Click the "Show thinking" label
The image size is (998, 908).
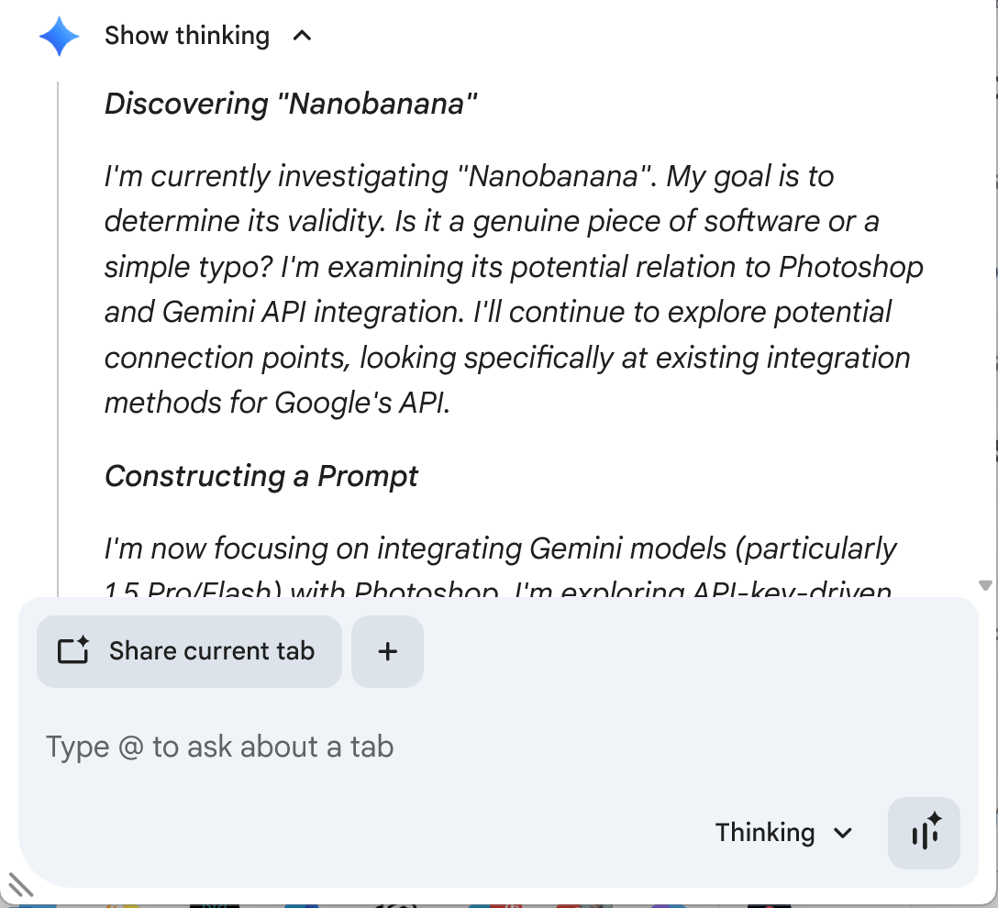(186, 36)
